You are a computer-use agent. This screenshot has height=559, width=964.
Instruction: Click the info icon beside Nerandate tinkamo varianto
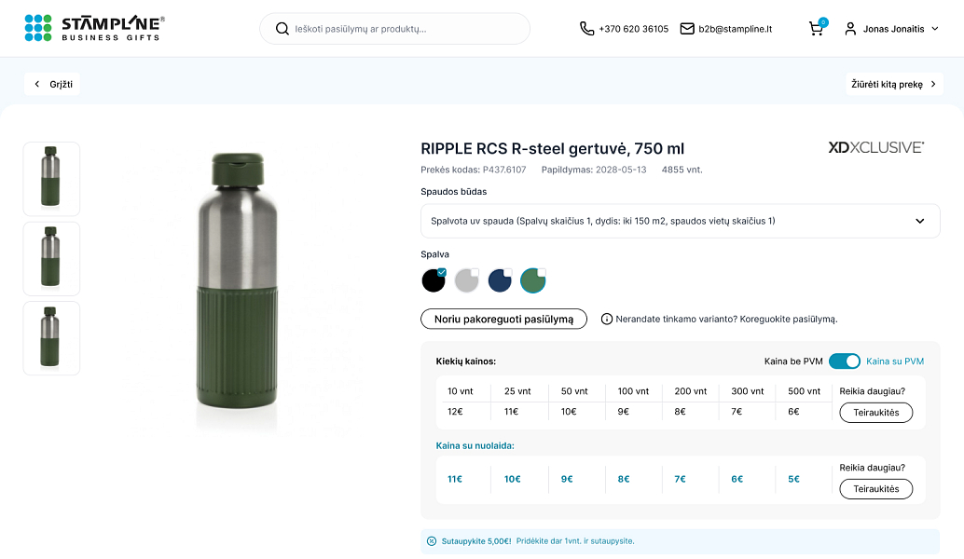pyautogui.click(x=607, y=319)
